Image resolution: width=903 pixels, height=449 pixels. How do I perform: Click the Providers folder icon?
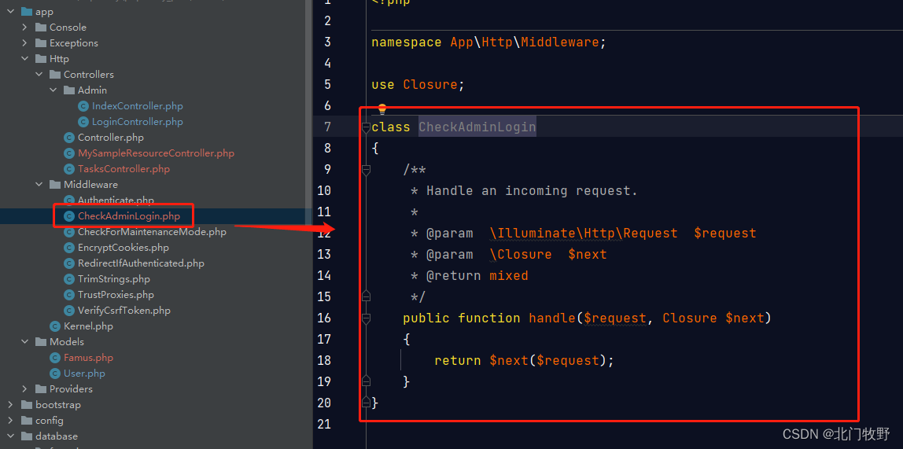(x=41, y=388)
